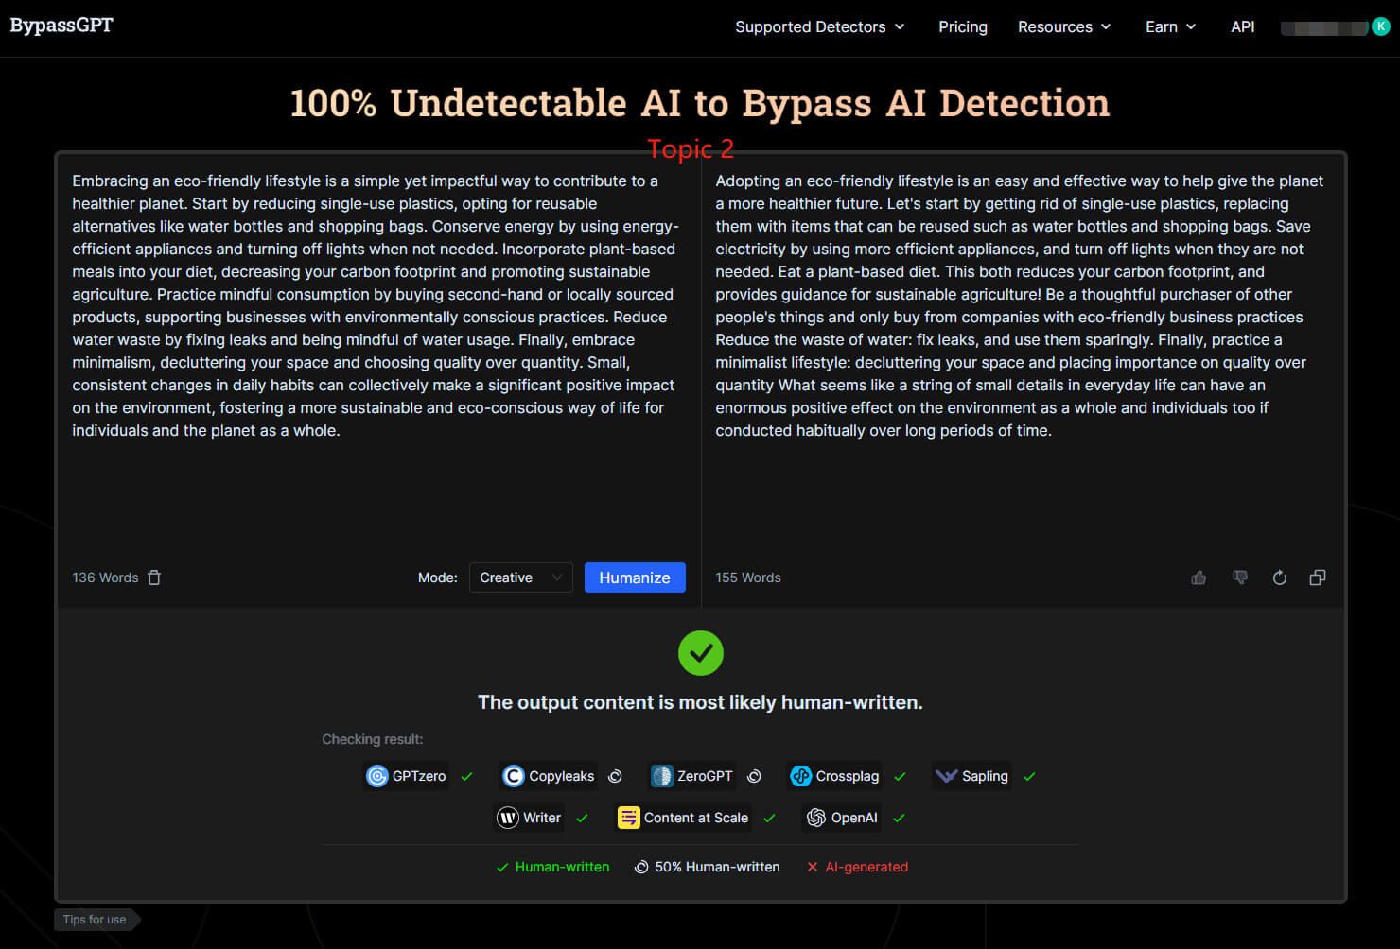Click the Sapling detector logo

tap(946, 776)
